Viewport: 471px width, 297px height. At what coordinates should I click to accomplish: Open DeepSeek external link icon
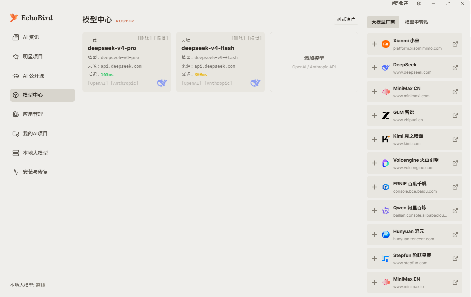pos(455,68)
